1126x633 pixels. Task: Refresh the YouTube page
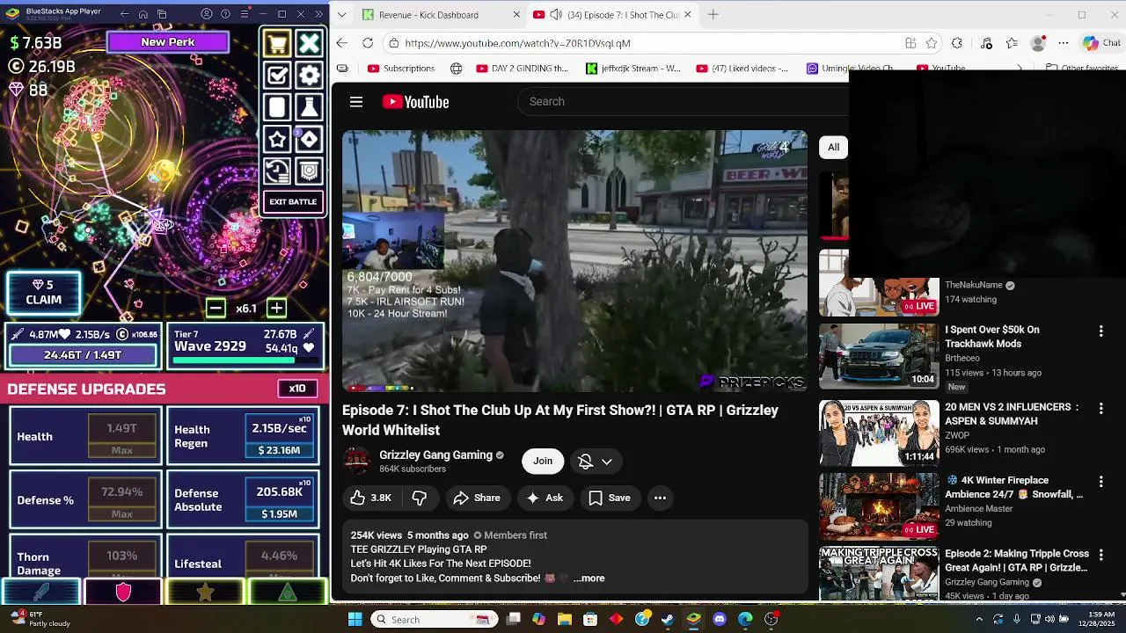point(368,43)
